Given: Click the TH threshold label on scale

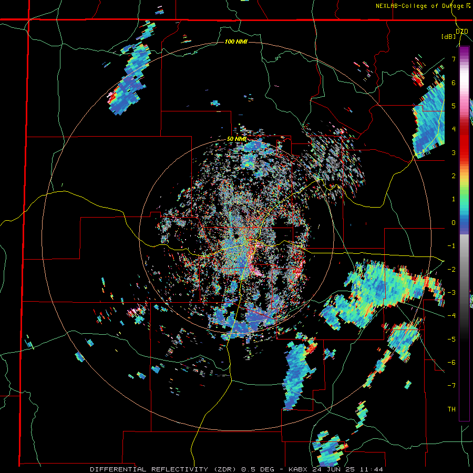Looking at the screenshot, I should pos(451,409).
